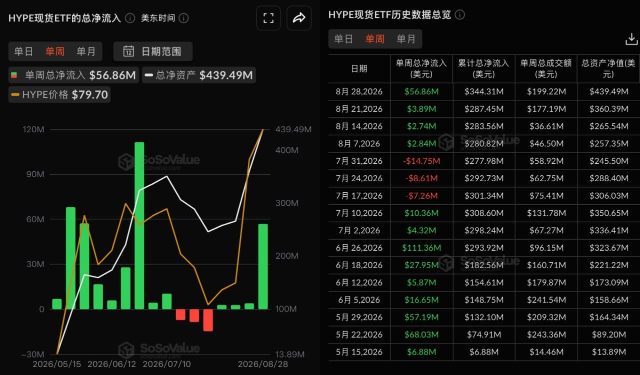This screenshot has width=640, height=375.
Task: Select the 6月 12,2026 date cell
Action: (359, 283)
